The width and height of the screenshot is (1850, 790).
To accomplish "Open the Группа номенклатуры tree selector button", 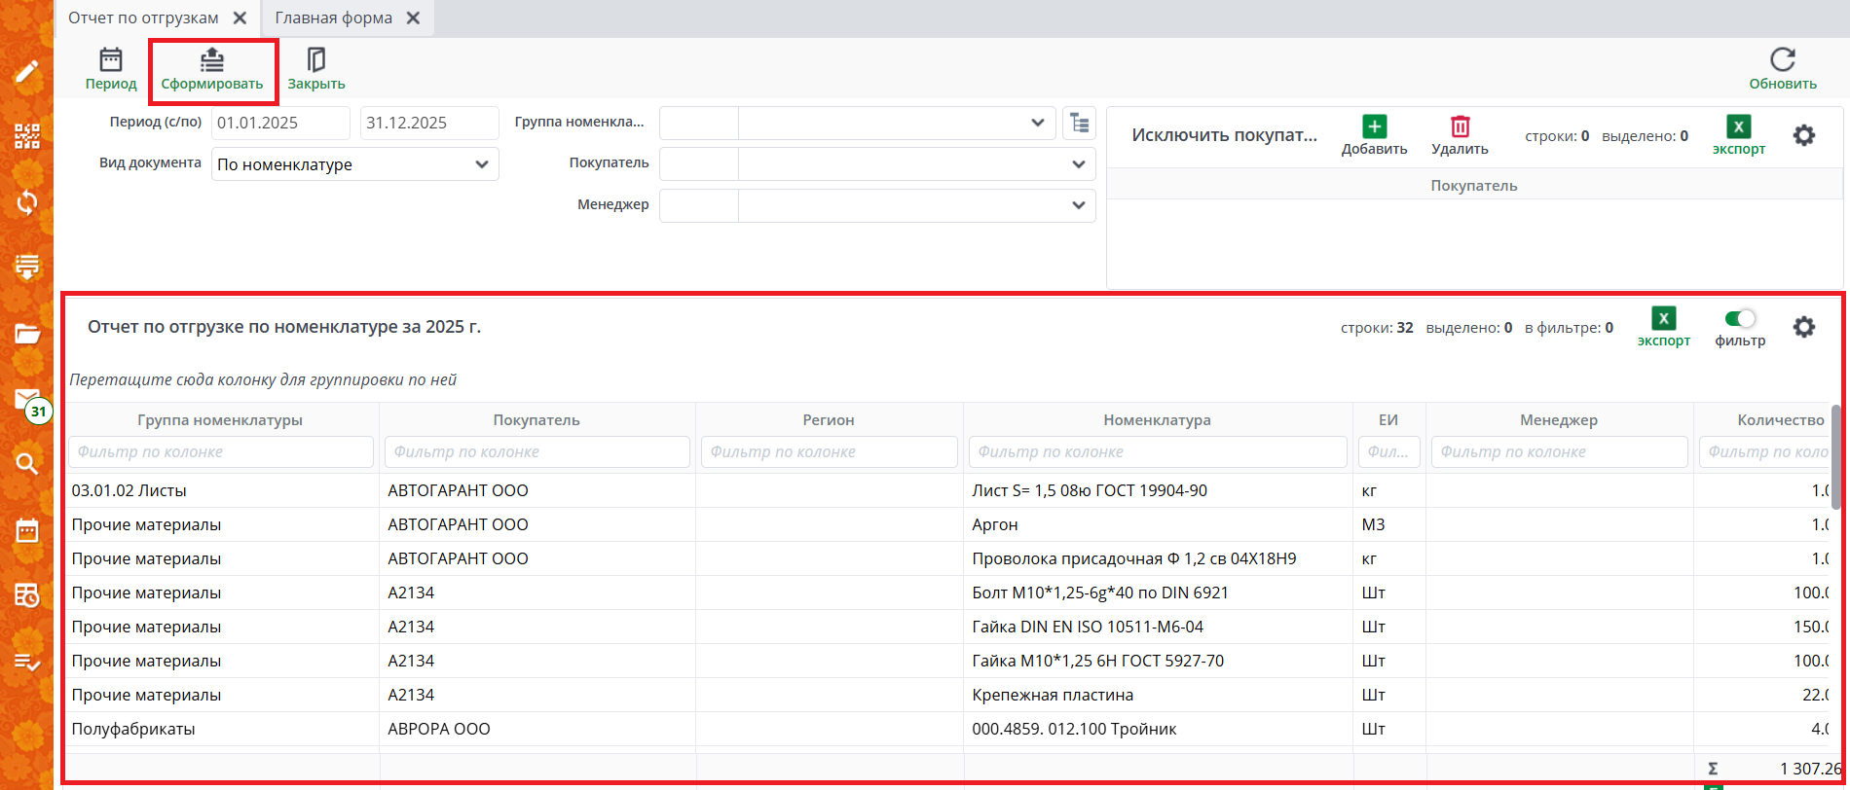I will point(1079,124).
